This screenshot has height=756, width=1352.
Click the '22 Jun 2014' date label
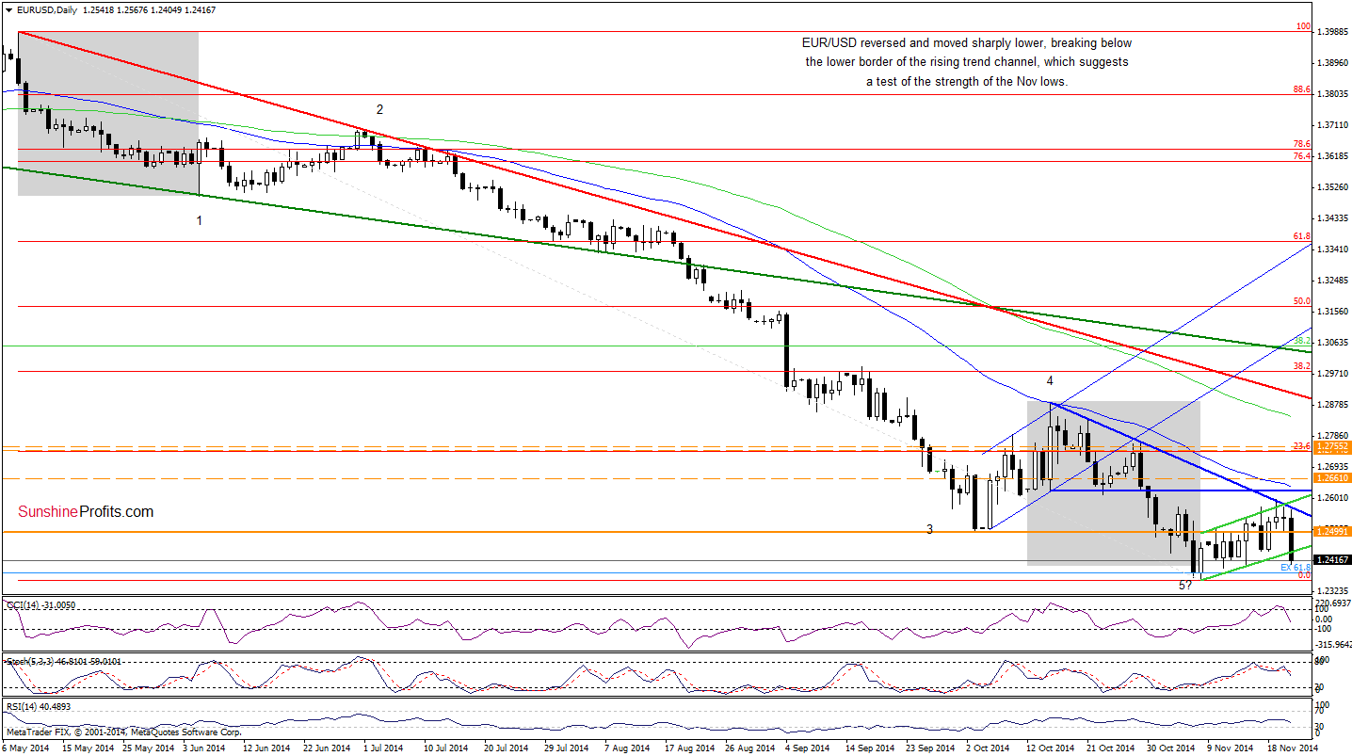(x=327, y=748)
